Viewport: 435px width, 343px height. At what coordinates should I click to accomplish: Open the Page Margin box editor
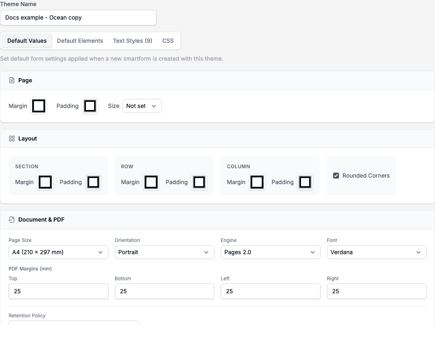click(39, 106)
